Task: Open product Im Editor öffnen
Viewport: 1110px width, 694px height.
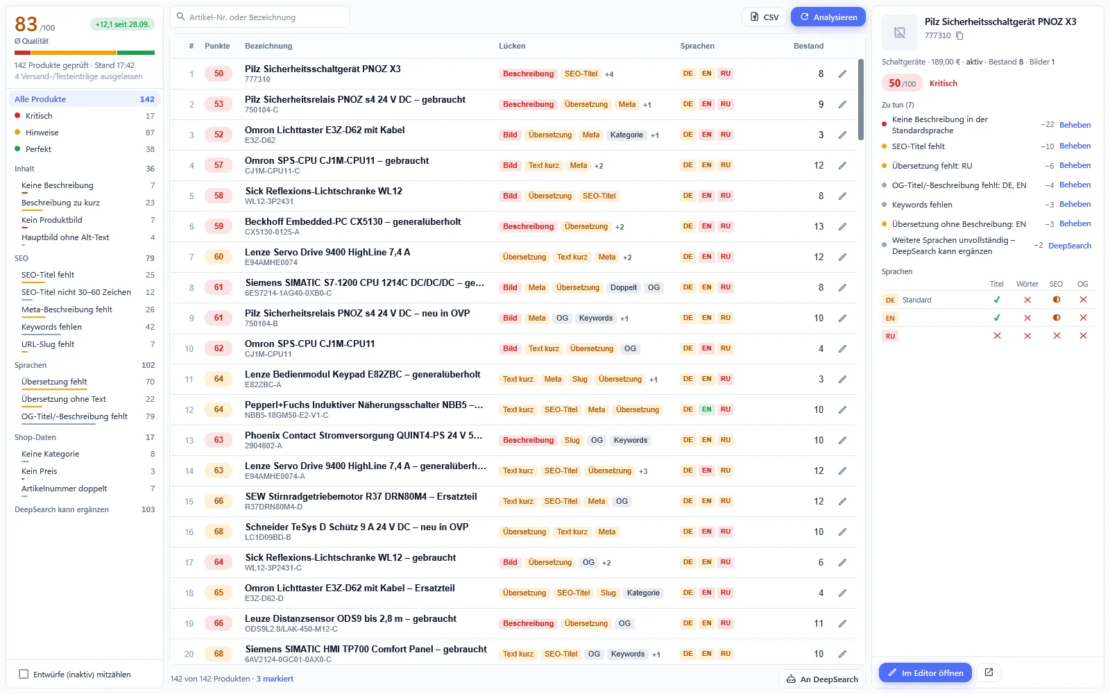Action: point(925,672)
